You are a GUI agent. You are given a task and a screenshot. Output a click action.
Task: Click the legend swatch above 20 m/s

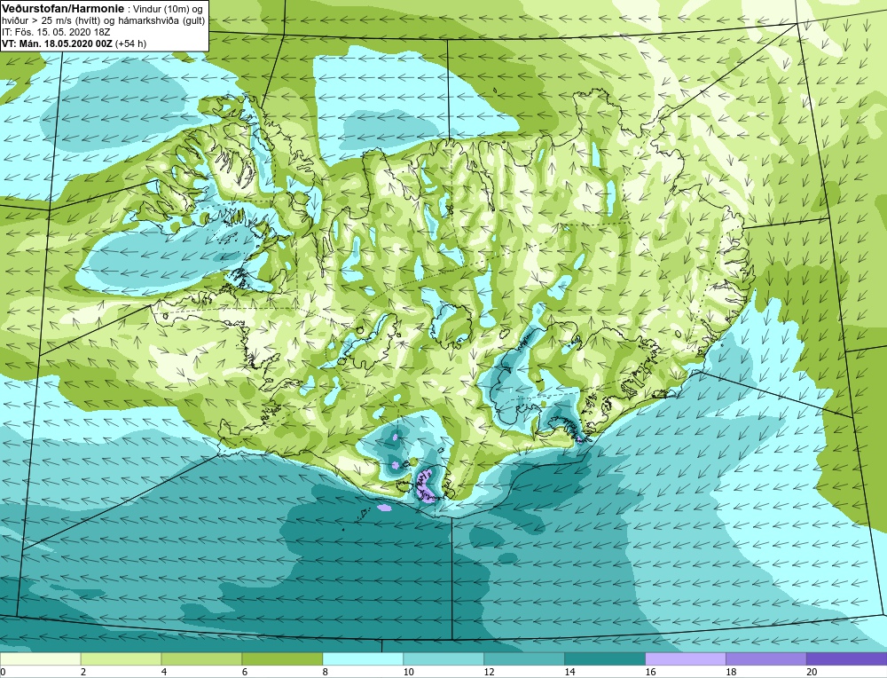(x=847, y=658)
